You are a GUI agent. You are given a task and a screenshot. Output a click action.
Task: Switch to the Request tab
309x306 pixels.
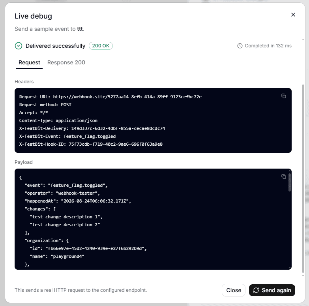click(29, 62)
